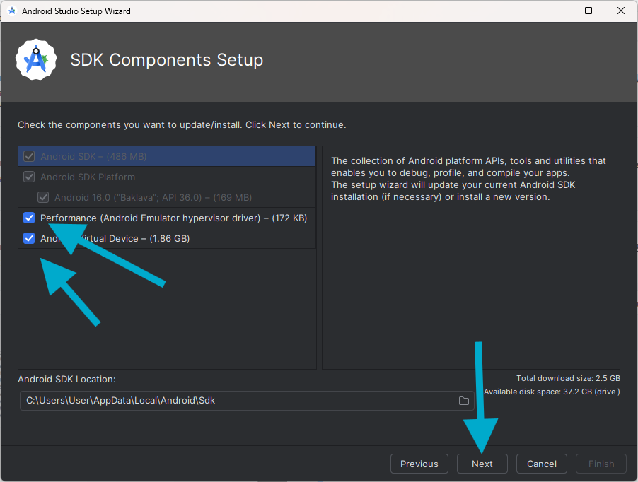Click the Android SDK Location path field
This screenshot has height=482, width=638.
[x=233, y=401]
